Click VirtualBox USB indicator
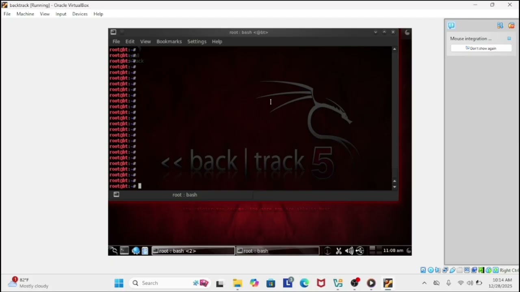Viewport: 520px width, 292px height. point(453,270)
